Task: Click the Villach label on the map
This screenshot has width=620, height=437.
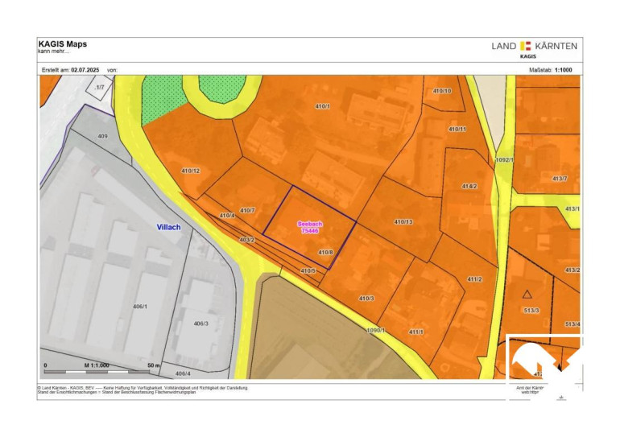Action: pos(168,228)
